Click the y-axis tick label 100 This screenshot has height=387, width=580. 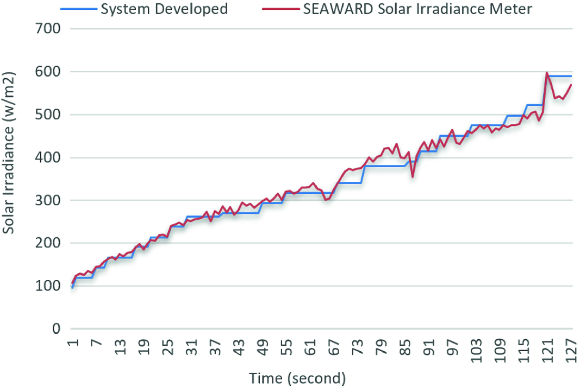[48, 286]
